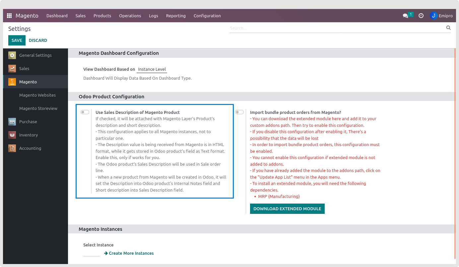This screenshot has width=459, height=267.
Task: Click the Purchase module icon in sidebar
Action: (x=12, y=122)
